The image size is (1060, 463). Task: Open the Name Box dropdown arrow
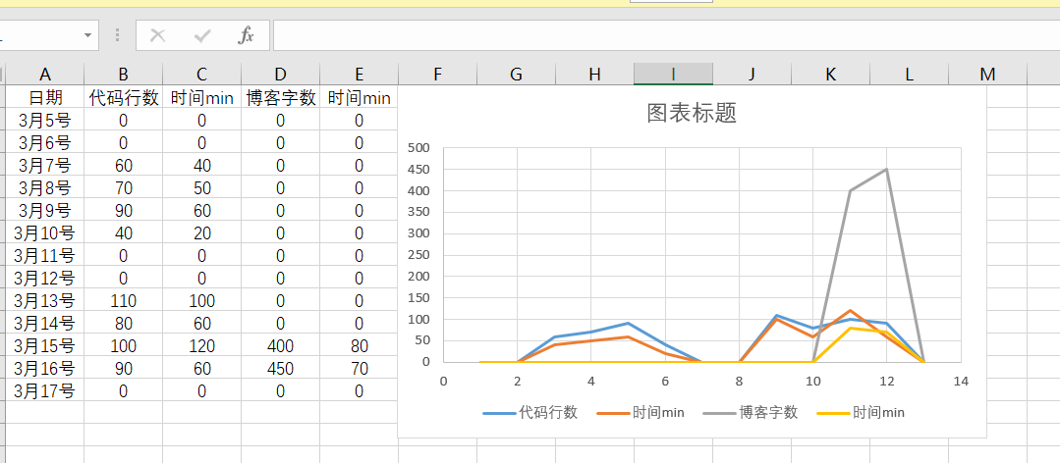[87, 35]
